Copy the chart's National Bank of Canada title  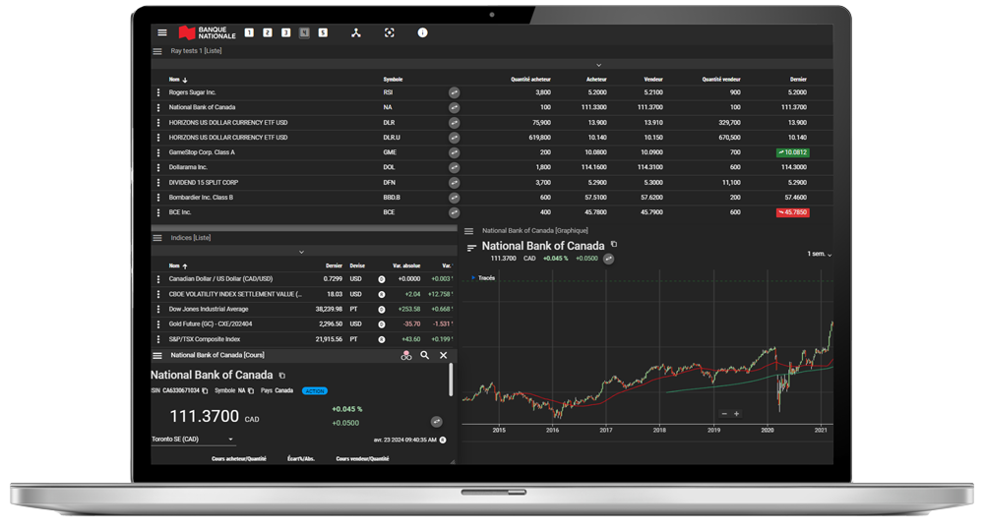pyautogui.click(x=614, y=245)
